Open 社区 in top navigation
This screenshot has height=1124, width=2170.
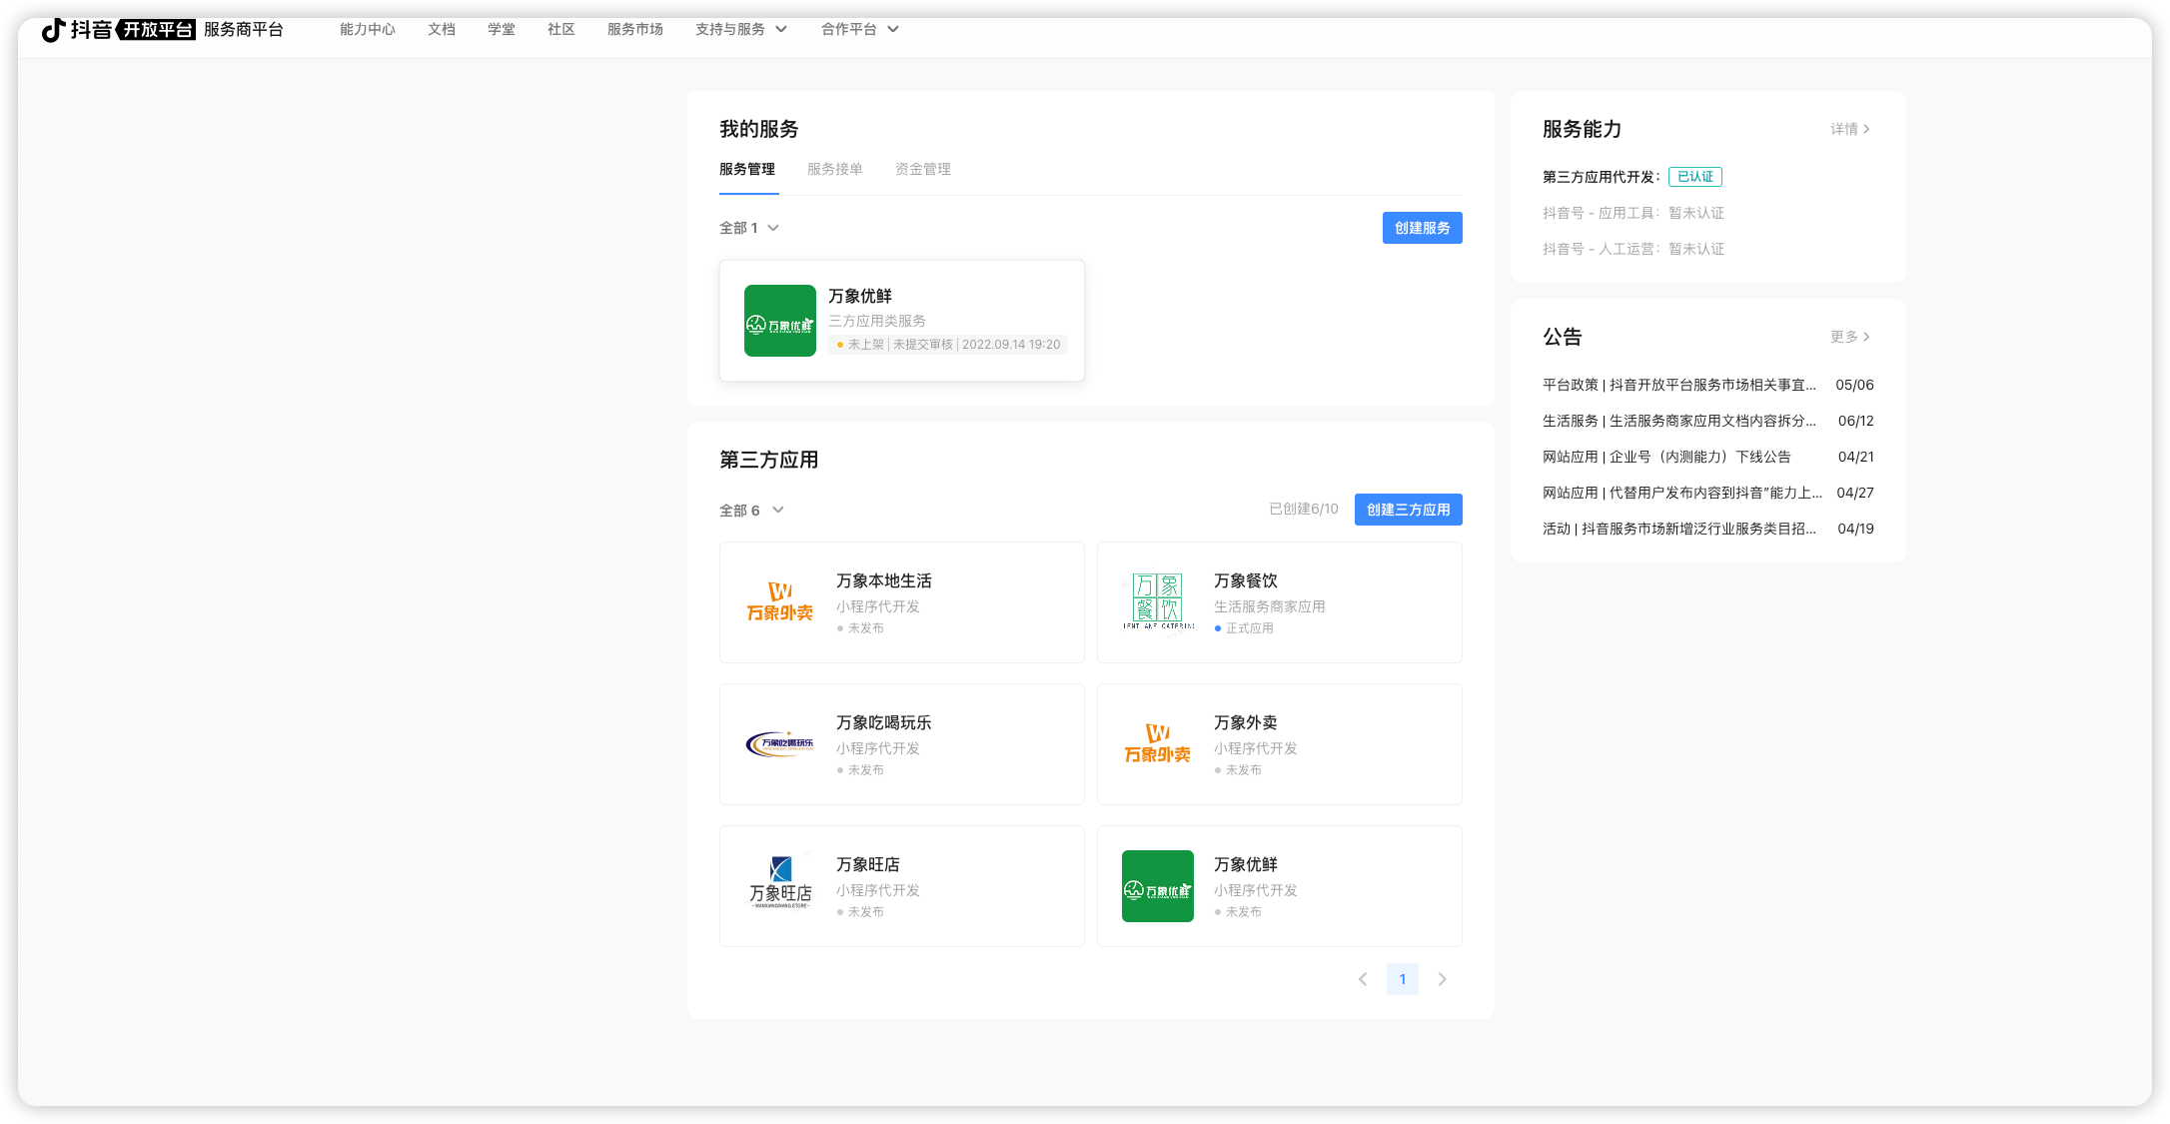pos(561,29)
